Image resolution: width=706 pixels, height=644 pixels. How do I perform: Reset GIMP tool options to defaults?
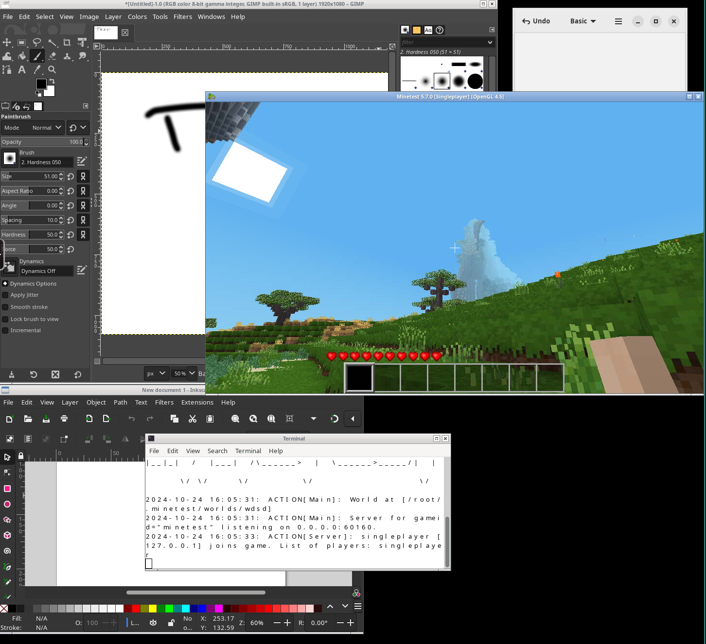coord(78,374)
